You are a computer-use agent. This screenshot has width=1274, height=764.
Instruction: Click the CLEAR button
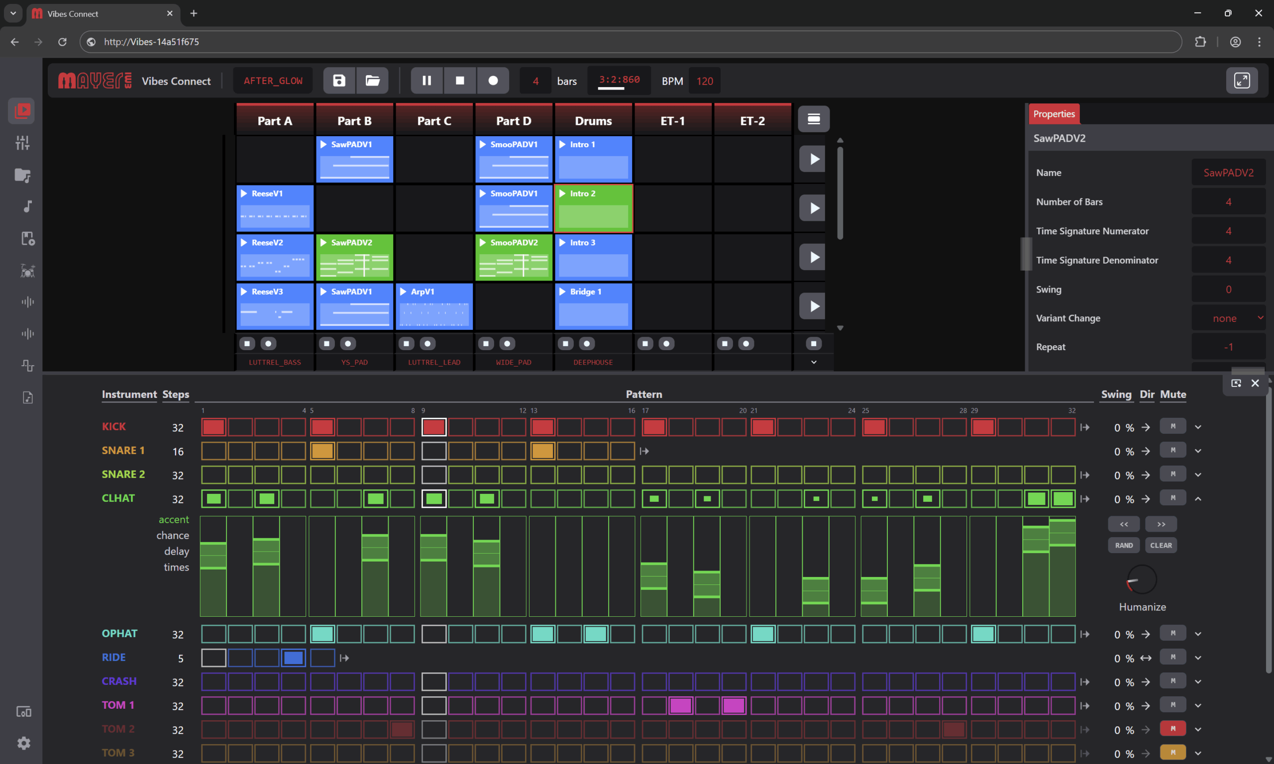click(1161, 545)
